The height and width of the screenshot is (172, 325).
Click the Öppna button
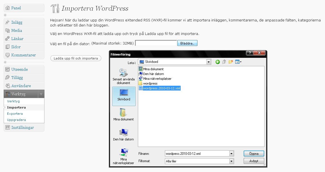tap(254, 153)
